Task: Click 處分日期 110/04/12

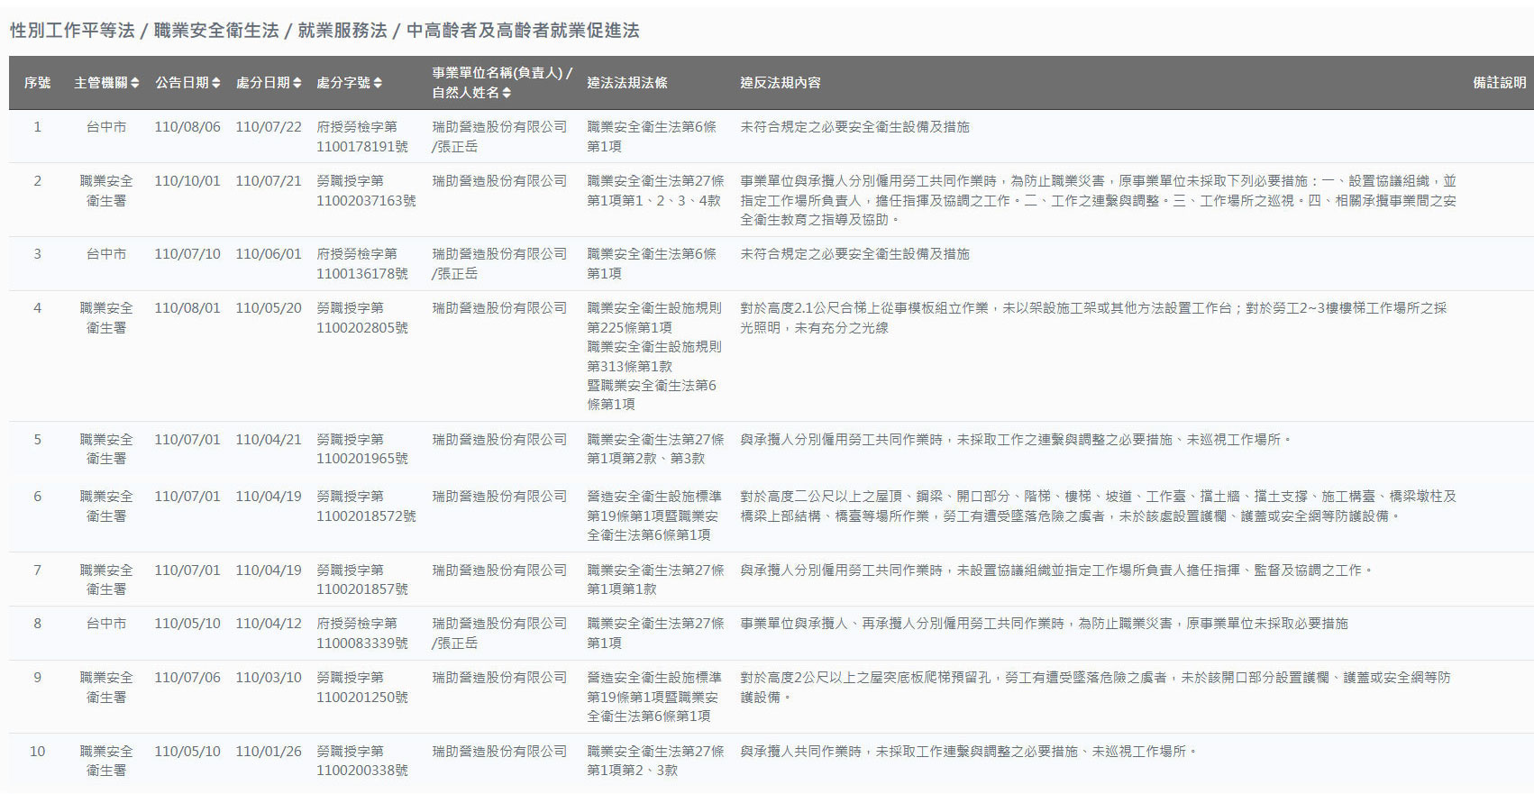Action: coord(269,624)
